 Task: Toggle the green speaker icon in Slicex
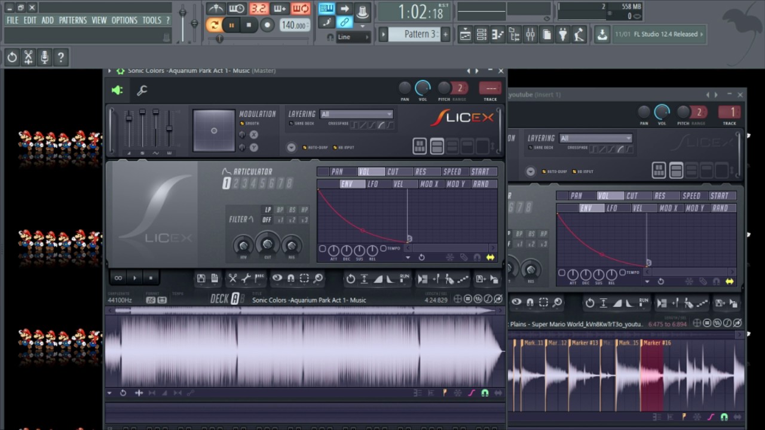point(117,90)
